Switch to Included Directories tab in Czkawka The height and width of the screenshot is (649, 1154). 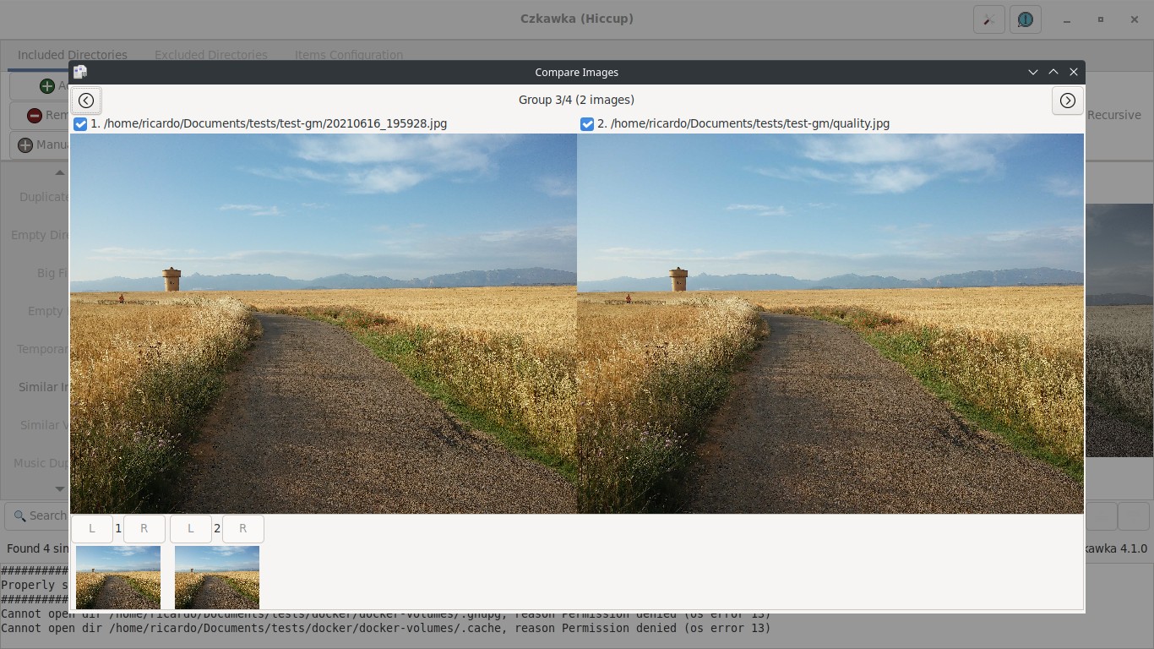tap(73, 55)
